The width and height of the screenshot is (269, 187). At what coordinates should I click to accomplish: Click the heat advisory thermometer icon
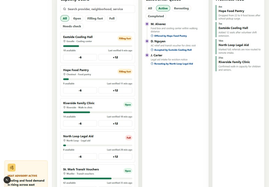11,168
